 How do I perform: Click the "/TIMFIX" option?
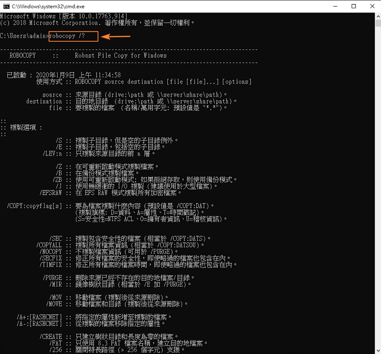pyautogui.click(x=51, y=265)
